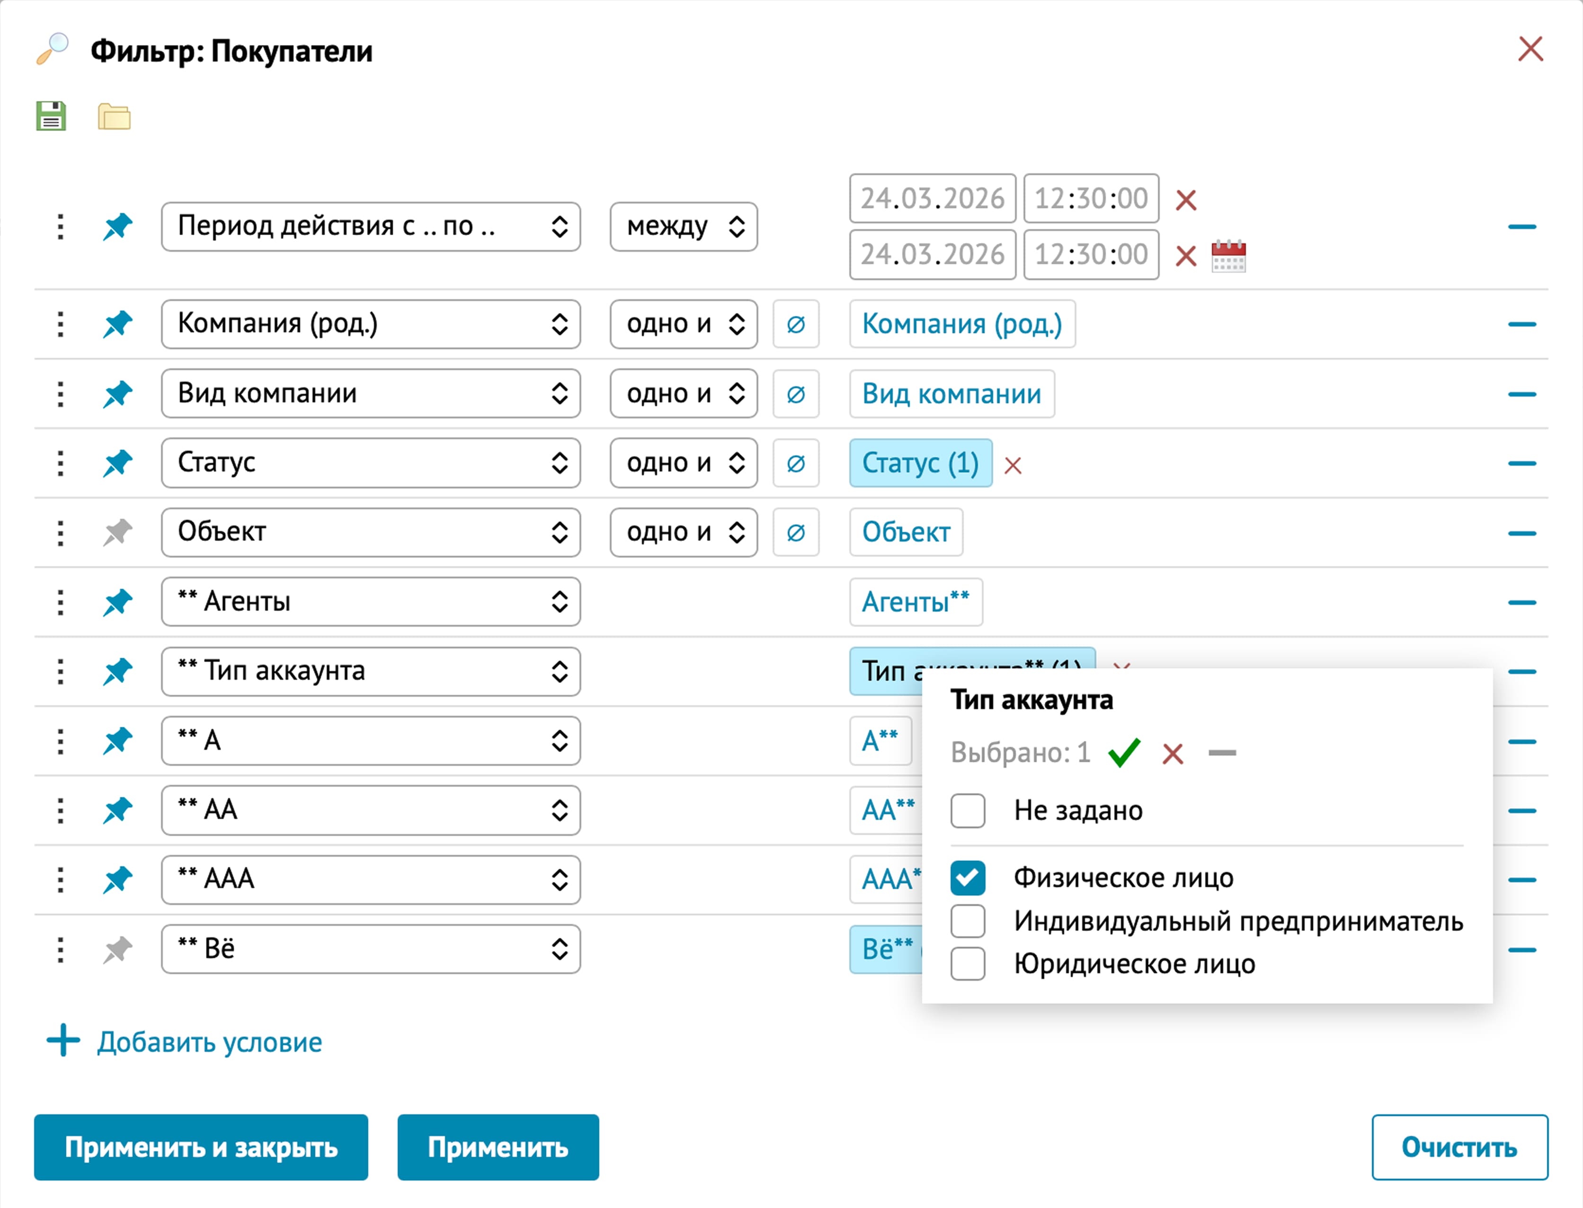The width and height of the screenshot is (1583, 1208).
Task: Open the calendar date picker icon
Action: tap(1228, 256)
